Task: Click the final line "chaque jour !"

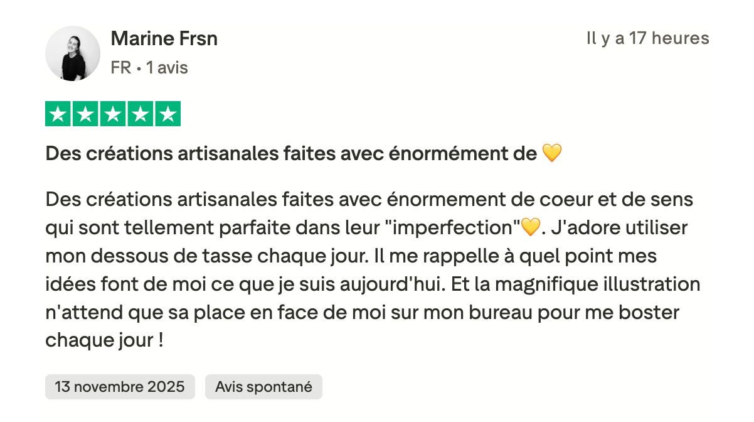Action: (x=104, y=340)
